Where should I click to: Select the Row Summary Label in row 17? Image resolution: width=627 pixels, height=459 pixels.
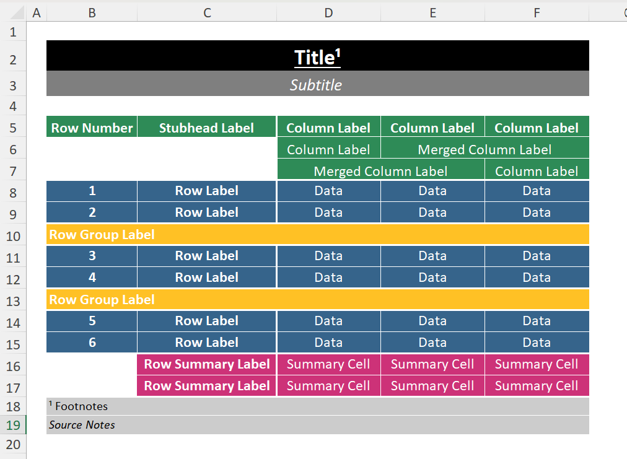point(206,386)
